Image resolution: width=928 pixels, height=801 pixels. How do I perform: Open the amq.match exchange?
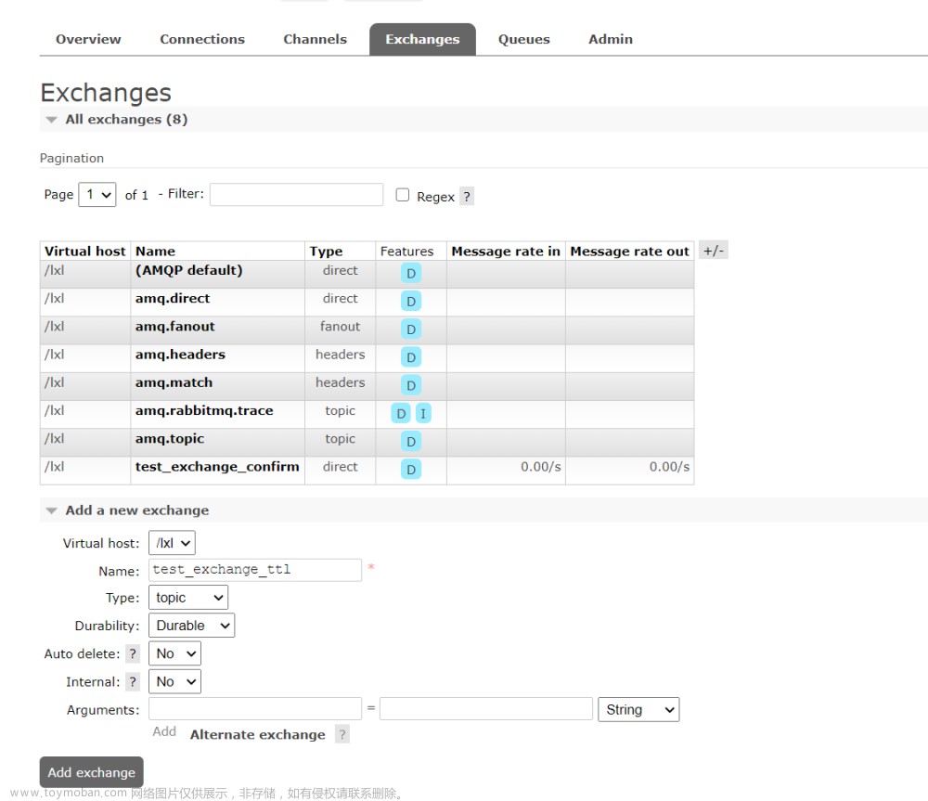pyautogui.click(x=174, y=382)
